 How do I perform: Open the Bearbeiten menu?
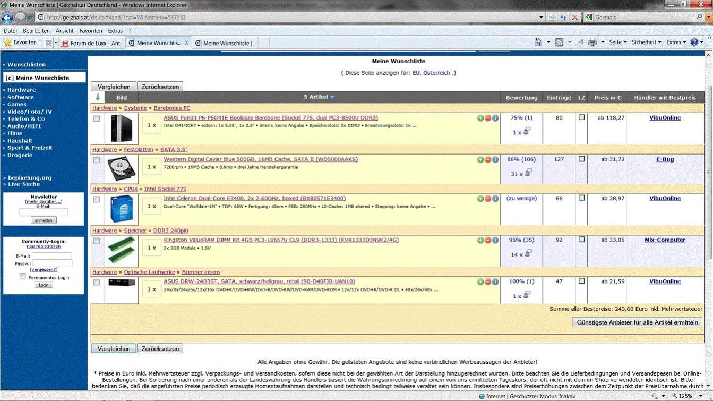point(36,31)
